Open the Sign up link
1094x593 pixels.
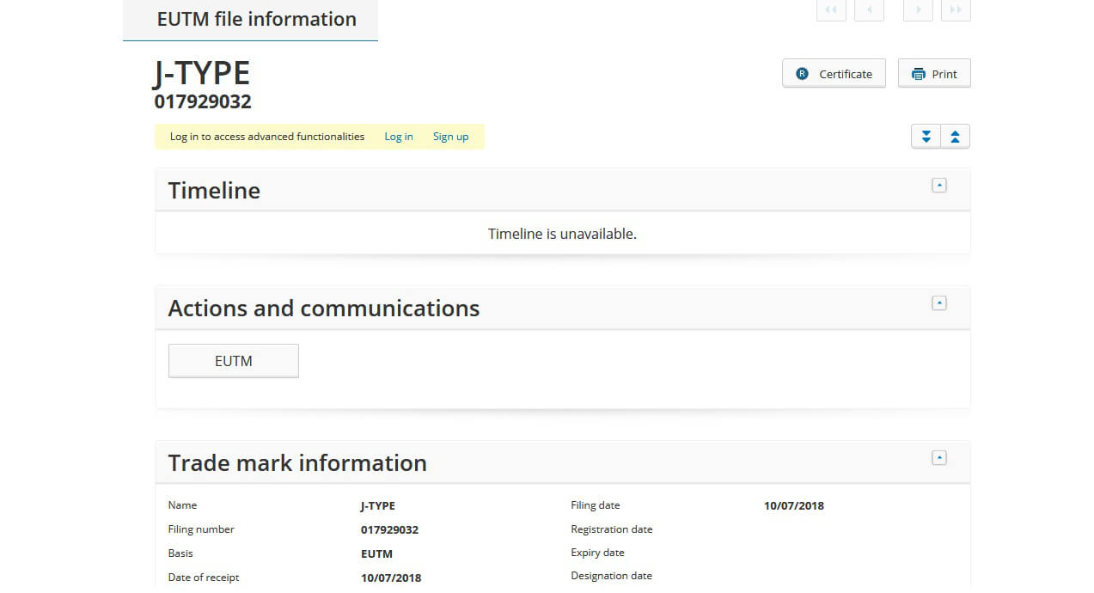[x=450, y=137]
